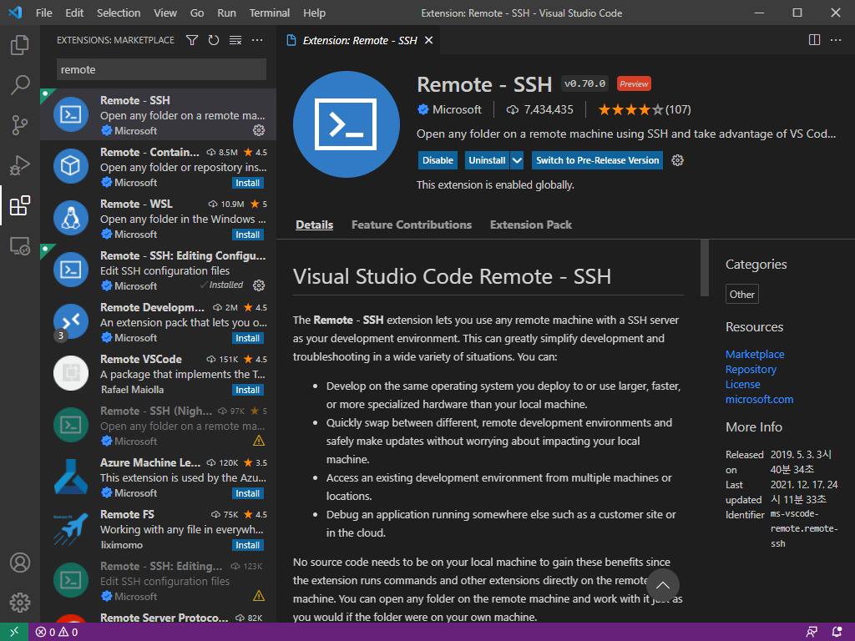Open the microsoft.com link
The image size is (855, 641).
click(x=759, y=399)
